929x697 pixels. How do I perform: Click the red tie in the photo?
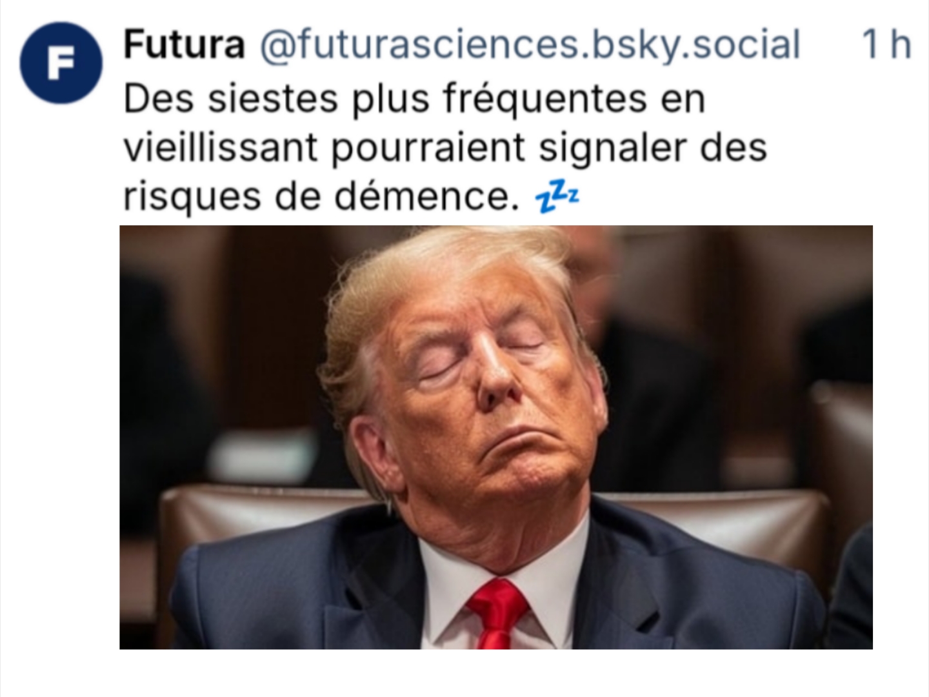click(496, 613)
